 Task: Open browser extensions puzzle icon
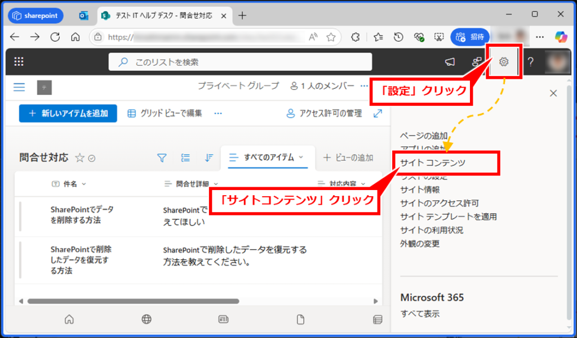point(355,37)
